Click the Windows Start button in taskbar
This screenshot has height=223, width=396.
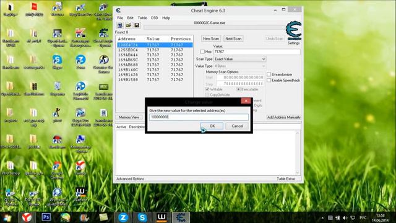[7, 217]
